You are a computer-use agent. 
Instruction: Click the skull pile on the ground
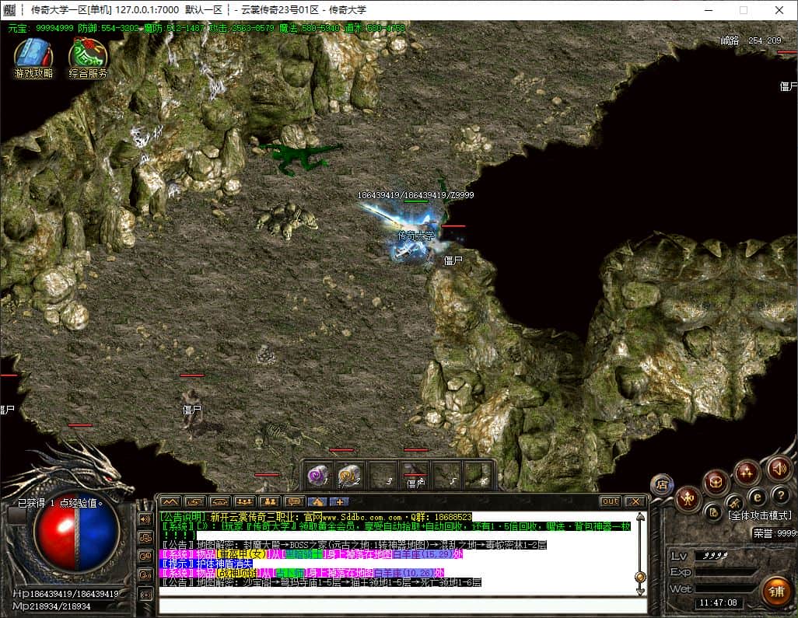(x=289, y=221)
